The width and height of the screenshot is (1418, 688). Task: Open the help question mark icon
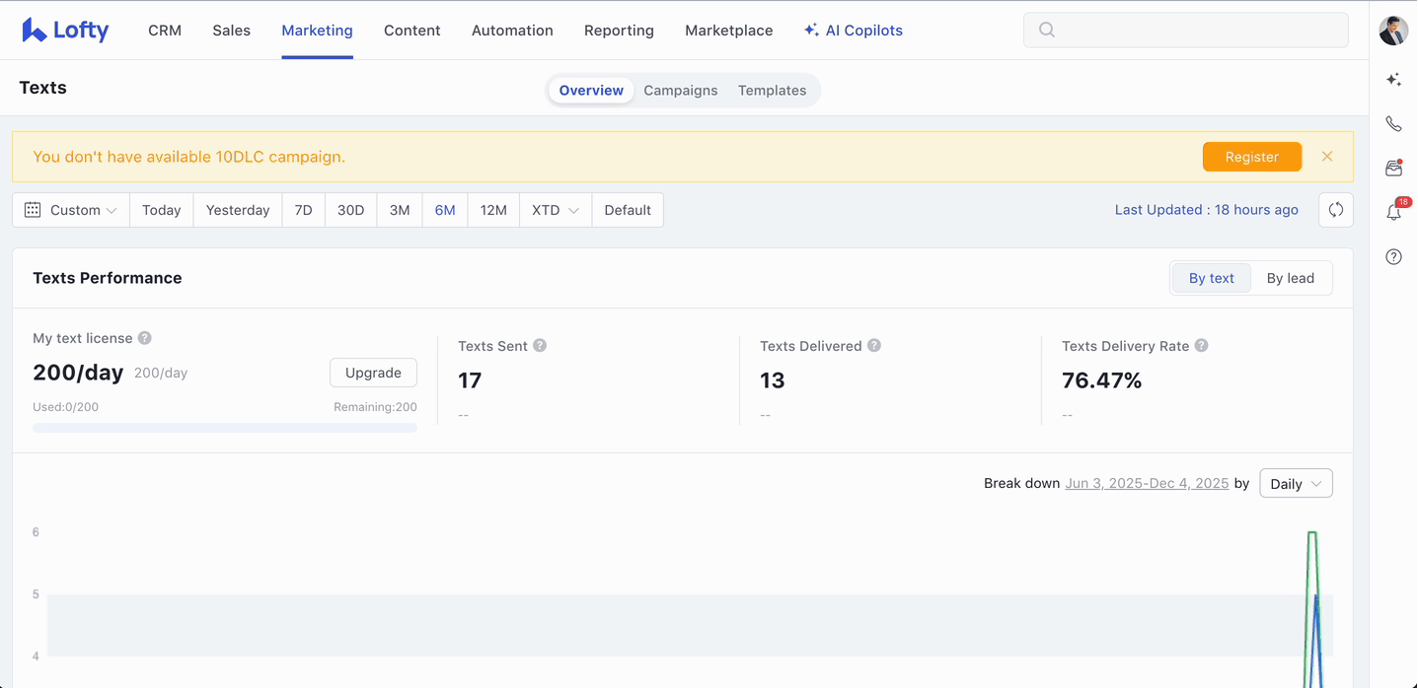click(x=1393, y=257)
